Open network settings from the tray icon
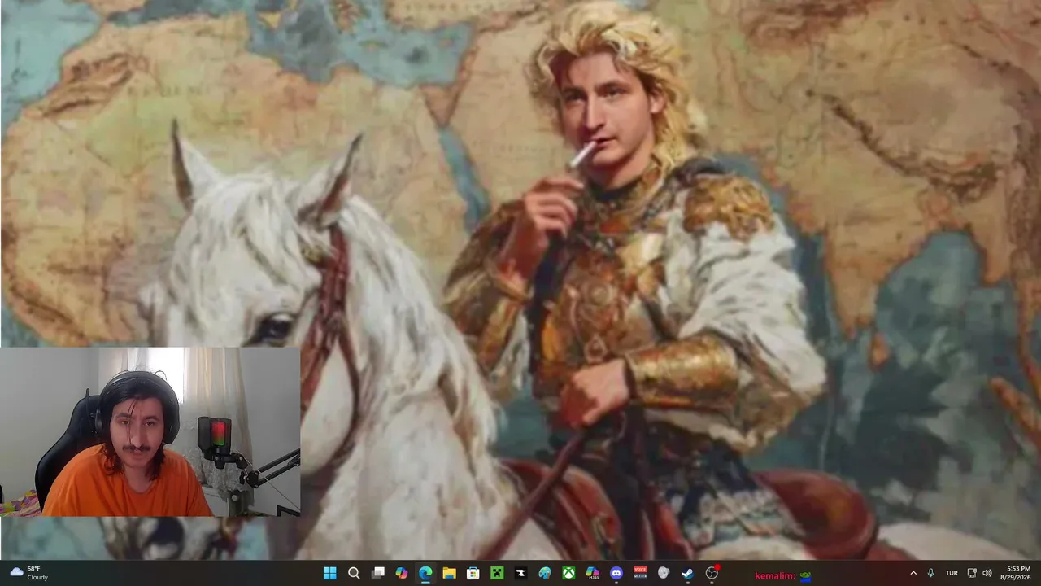This screenshot has height=586, width=1041. pyautogui.click(x=972, y=573)
